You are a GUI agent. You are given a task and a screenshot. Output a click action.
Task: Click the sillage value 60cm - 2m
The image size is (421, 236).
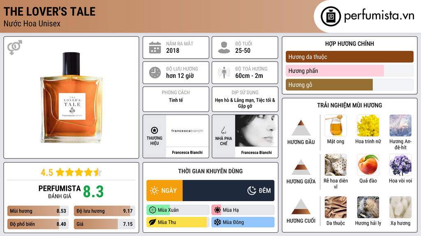tap(249, 76)
